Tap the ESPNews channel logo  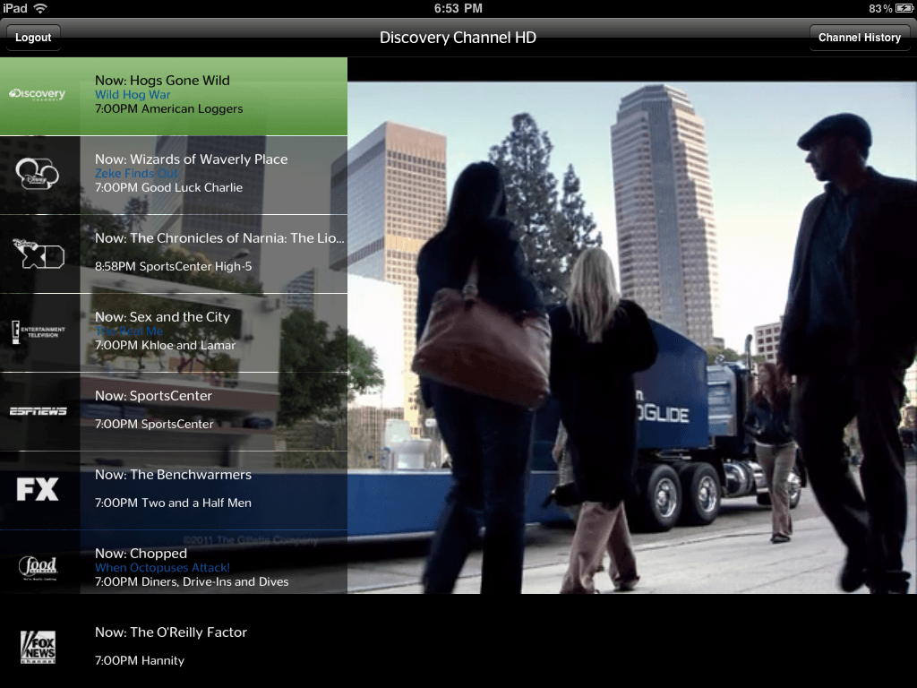coord(38,411)
